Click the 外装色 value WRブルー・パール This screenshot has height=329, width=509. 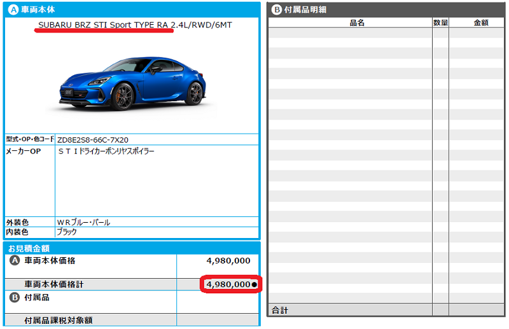[83, 222]
